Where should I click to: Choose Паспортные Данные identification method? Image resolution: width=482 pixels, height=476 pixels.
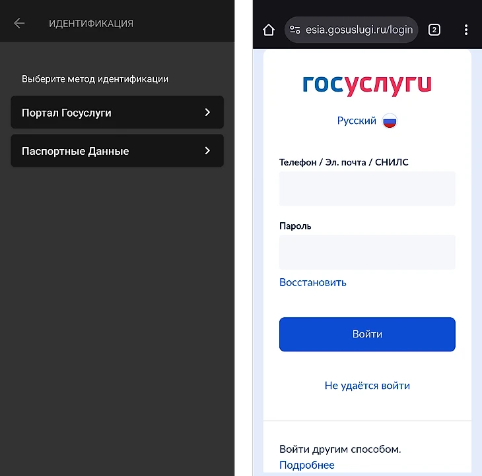click(x=117, y=151)
